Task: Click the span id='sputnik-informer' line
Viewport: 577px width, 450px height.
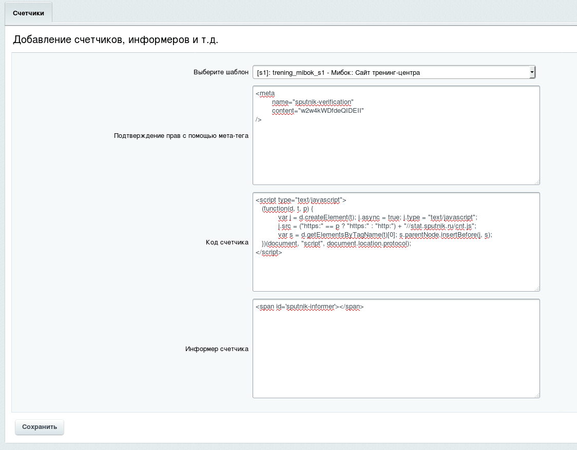Action: click(310, 306)
